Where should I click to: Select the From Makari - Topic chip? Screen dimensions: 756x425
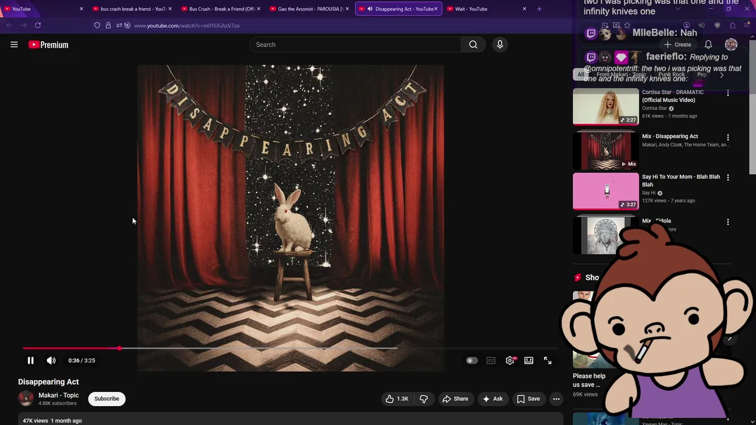pyautogui.click(x=621, y=74)
